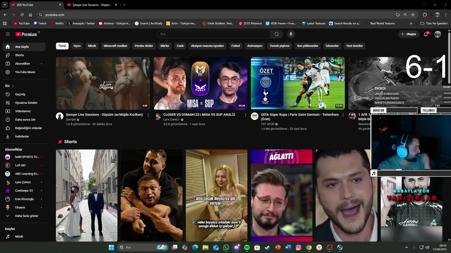Select the Yeni öneriler chip
Viewport: 451px width, 253px height.
tap(354, 46)
